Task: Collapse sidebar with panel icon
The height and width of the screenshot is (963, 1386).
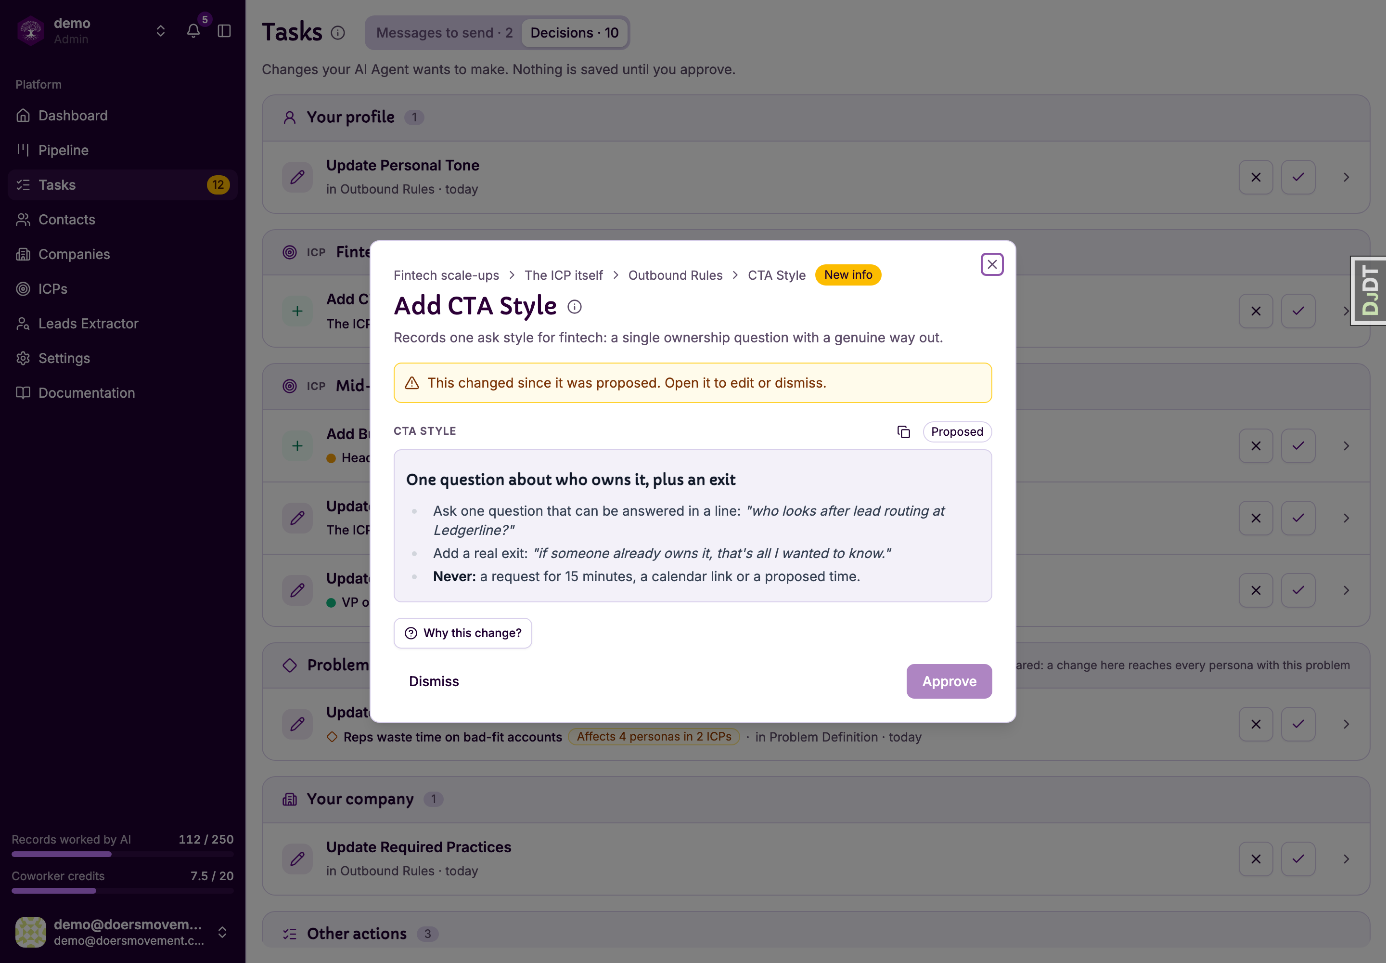Action: [x=224, y=31]
